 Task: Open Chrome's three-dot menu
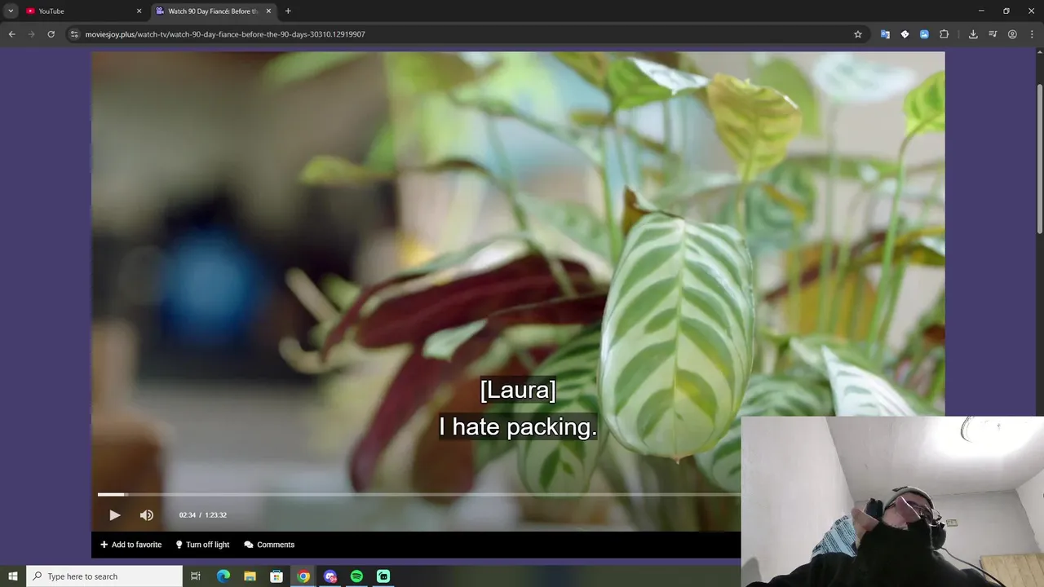click(x=1032, y=34)
